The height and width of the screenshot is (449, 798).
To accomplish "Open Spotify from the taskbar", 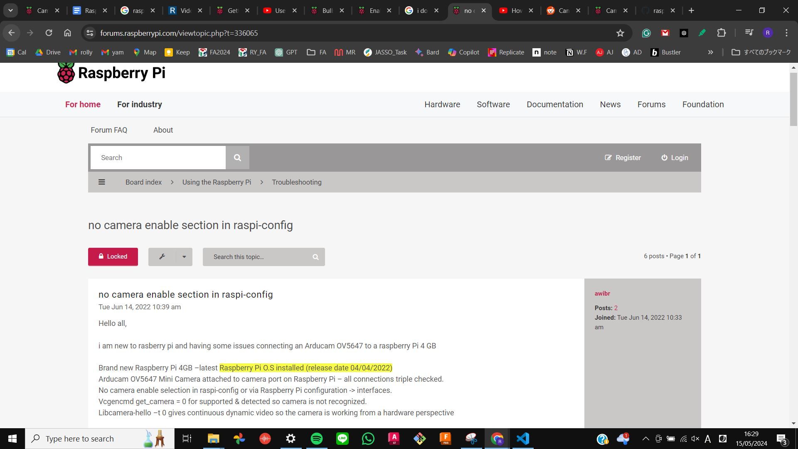I will pos(317,439).
